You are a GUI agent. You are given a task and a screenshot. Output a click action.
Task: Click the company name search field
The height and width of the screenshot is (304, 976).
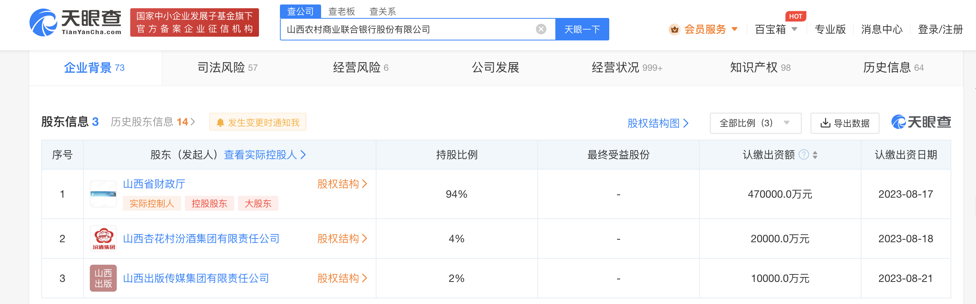coord(407,29)
